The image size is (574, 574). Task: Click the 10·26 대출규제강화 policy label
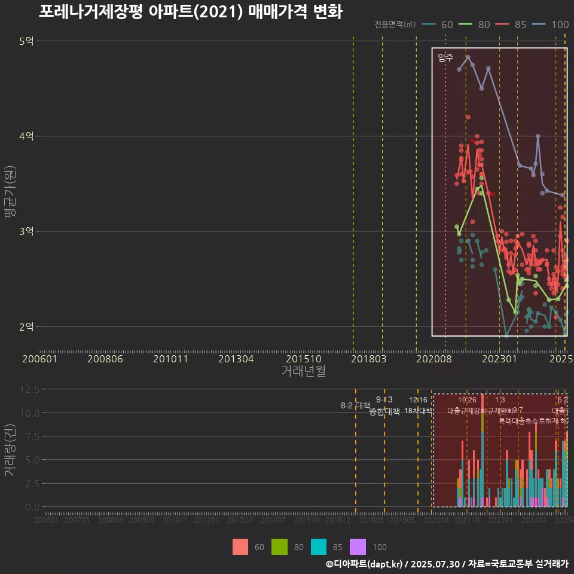point(467,405)
